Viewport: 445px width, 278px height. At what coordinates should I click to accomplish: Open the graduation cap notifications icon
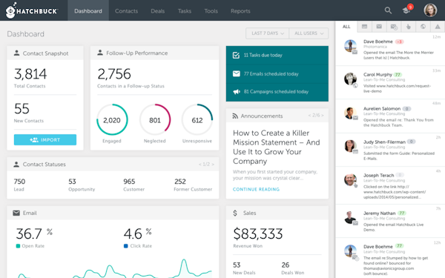pyautogui.click(x=406, y=10)
